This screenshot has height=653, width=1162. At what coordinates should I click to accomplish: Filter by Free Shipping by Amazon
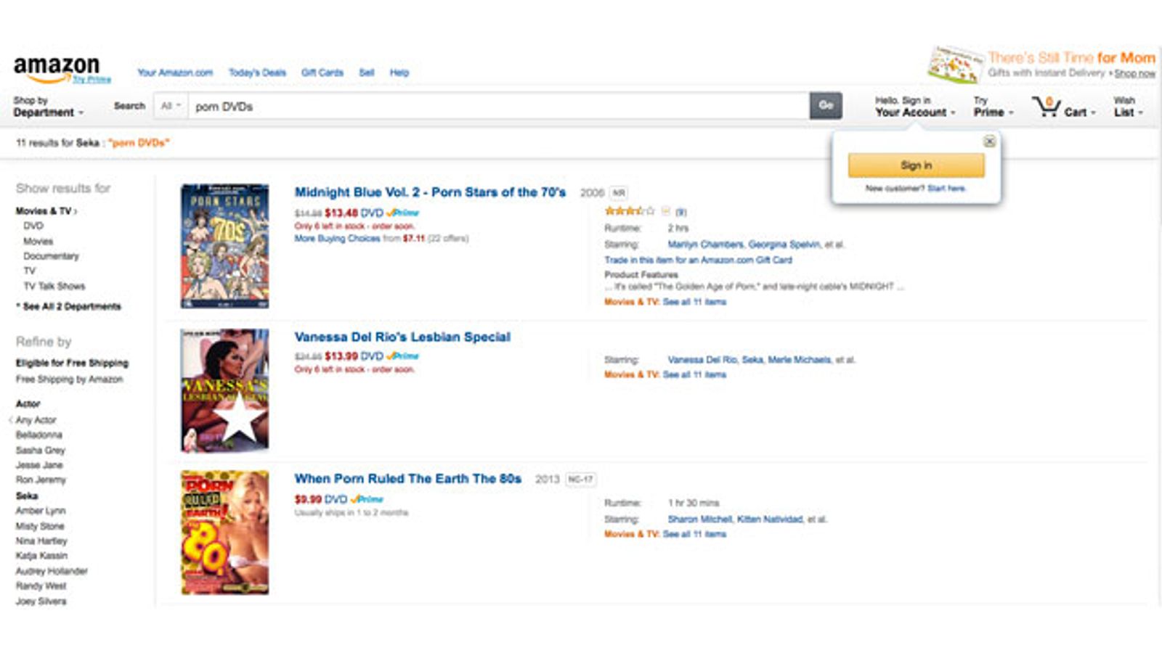tap(70, 379)
